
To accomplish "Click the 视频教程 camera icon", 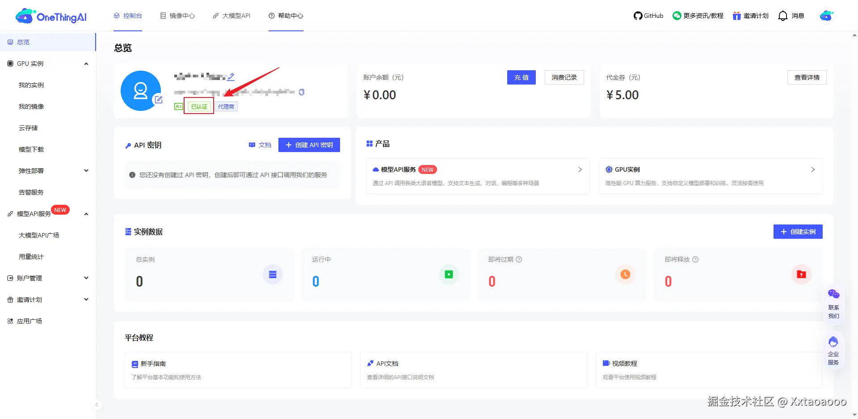I will coord(606,364).
